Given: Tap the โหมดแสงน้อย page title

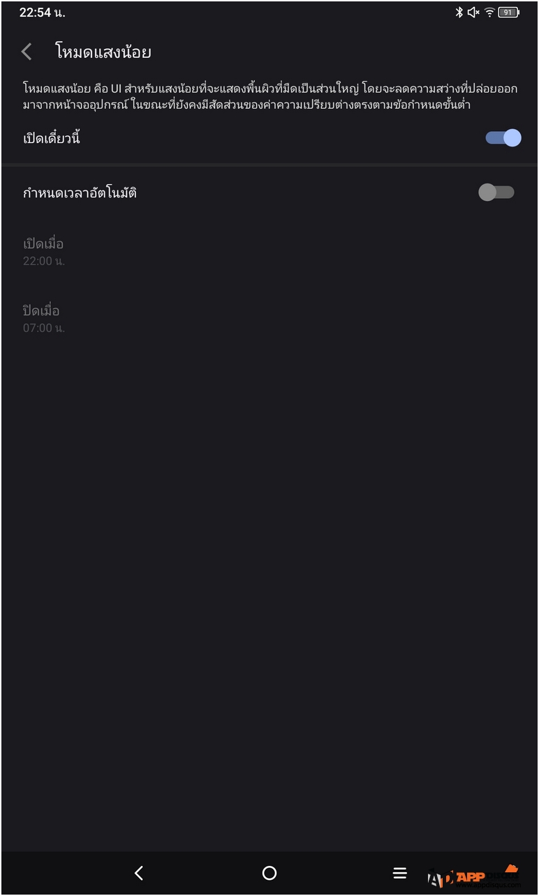Looking at the screenshot, I should 103,52.
